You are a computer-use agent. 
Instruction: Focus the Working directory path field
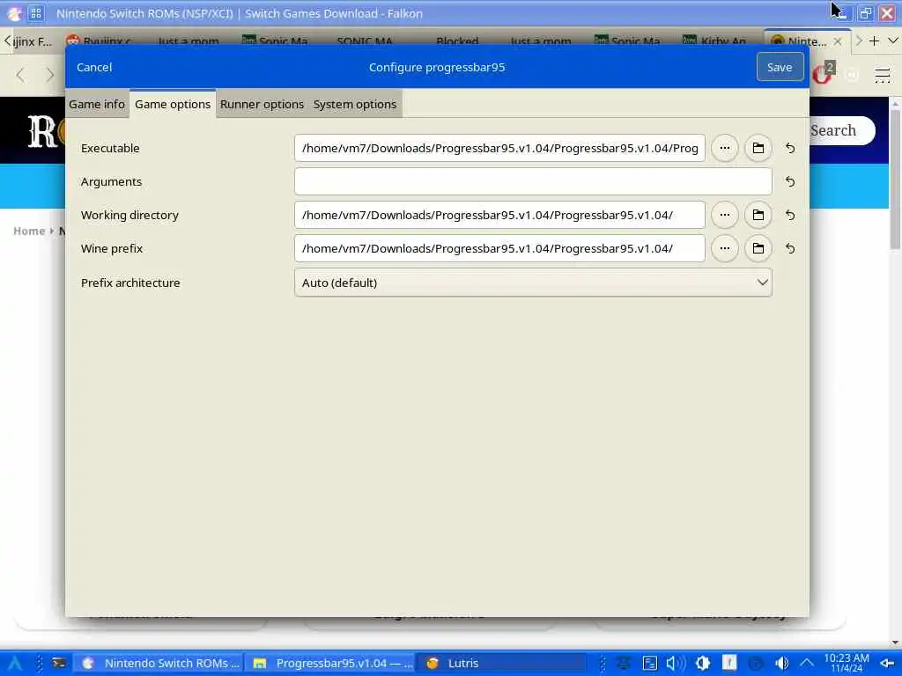point(499,215)
